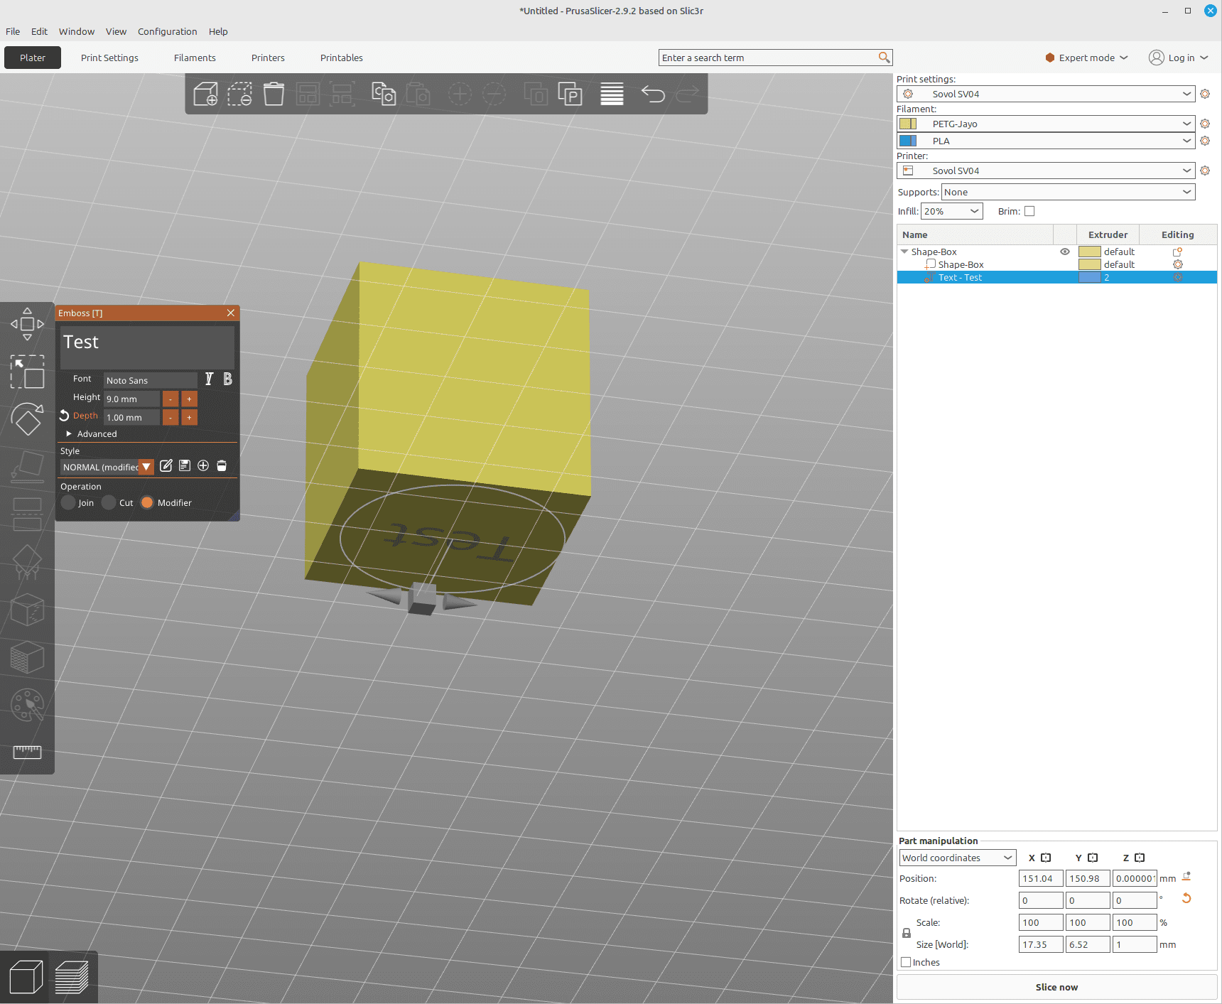Click the Copy icon in top toolbar

point(384,94)
